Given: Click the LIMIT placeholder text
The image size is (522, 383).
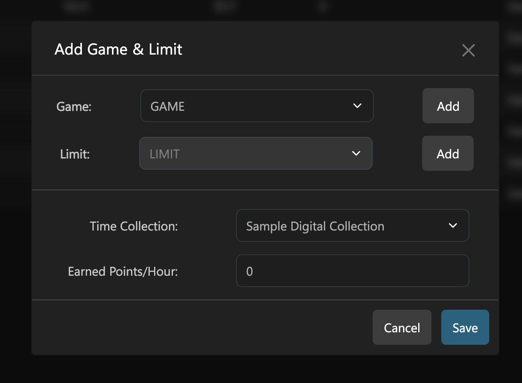Looking at the screenshot, I should [x=164, y=154].
